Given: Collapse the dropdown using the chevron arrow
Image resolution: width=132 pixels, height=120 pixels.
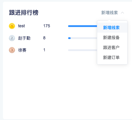Looking at the screenshot, I should 122,13.
